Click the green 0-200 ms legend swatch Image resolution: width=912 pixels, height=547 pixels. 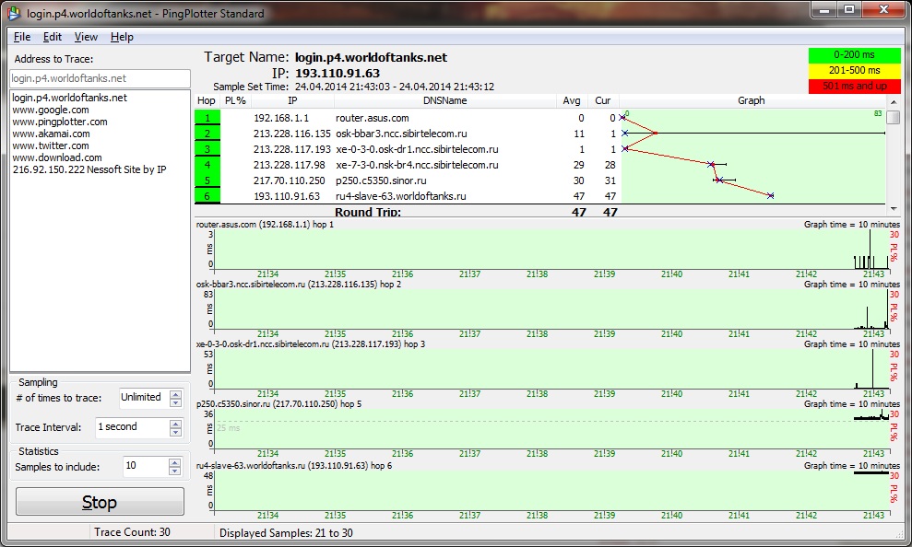pyautogui.click(x=855, y=55)
